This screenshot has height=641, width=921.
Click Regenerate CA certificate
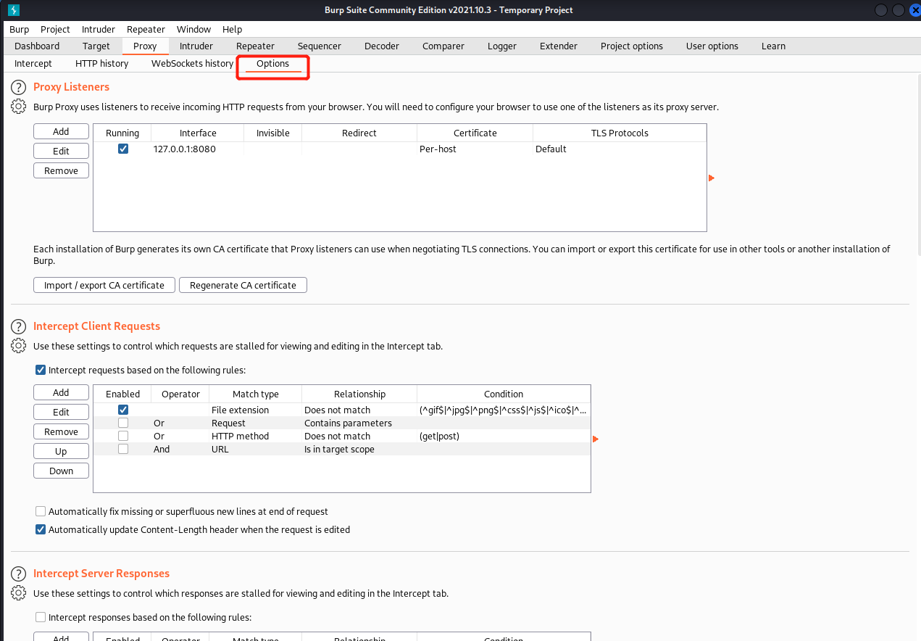[243, 285]
